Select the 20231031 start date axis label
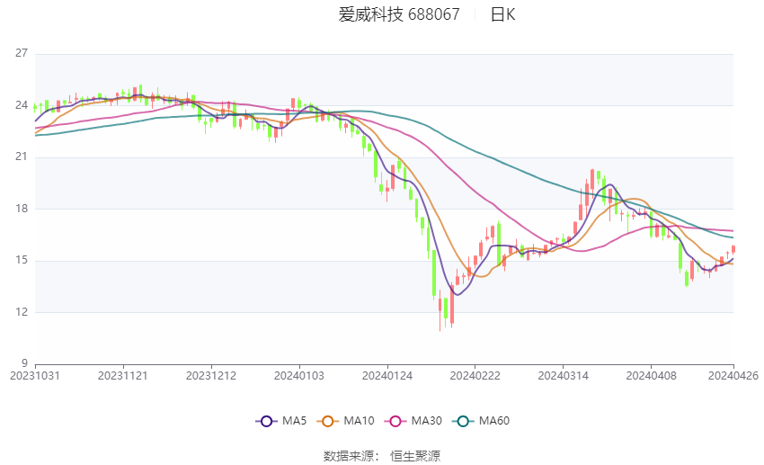The image size is (764, 465). (35, 375)
